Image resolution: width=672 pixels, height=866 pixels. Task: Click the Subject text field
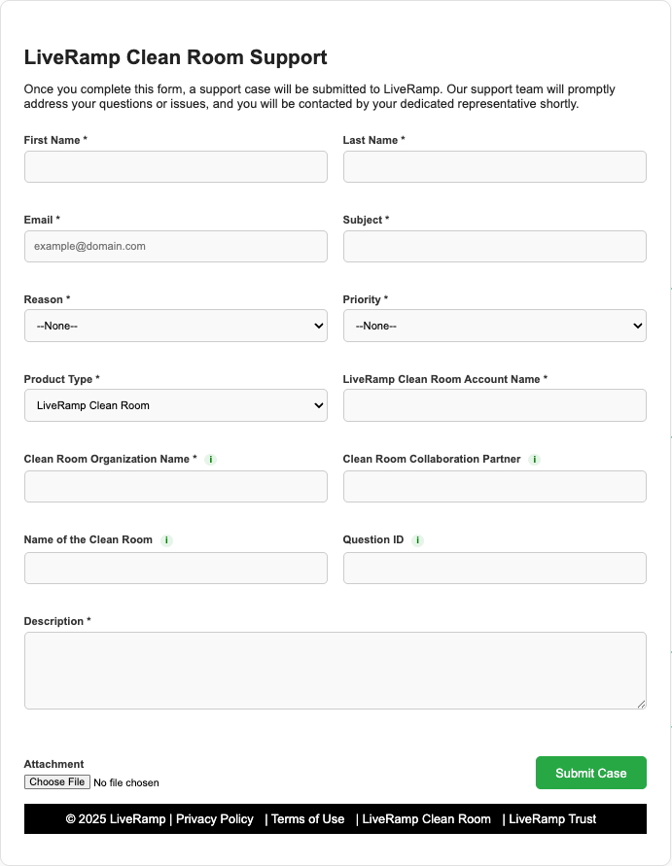pyautogui.click(x=494, y=246)
